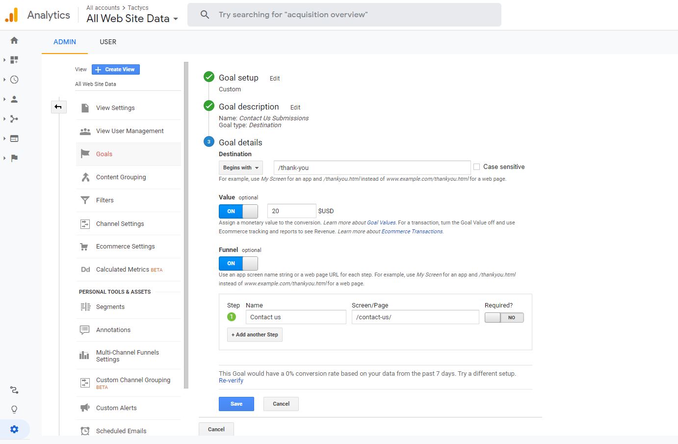Screen dimensions: 678x444
Task: Click the Re-verify link
Action: [231, 381]
